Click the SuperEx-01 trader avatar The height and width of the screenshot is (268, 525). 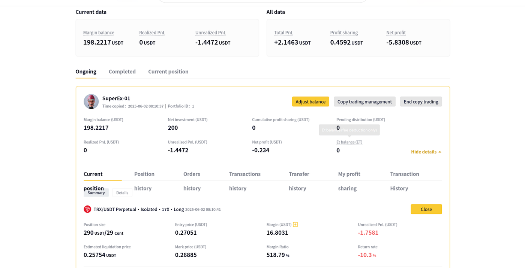[91, 101]
